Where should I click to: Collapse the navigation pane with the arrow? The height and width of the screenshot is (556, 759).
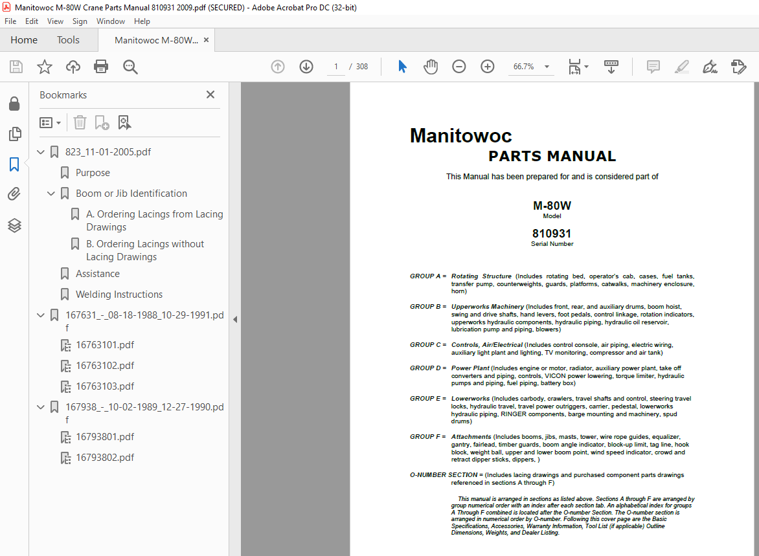(235, 319)
